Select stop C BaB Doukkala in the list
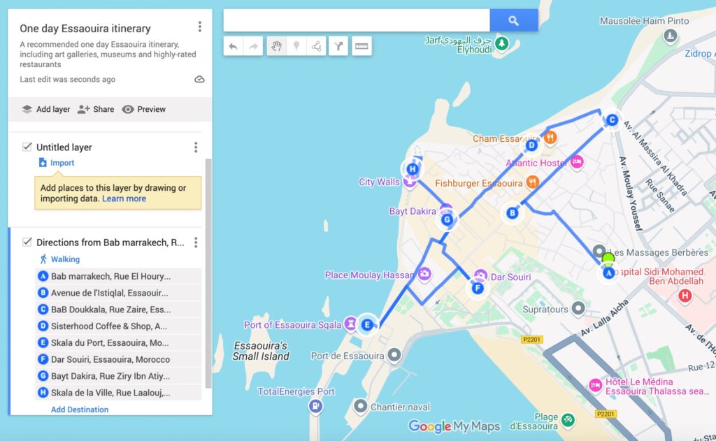 click(x=118, y=310)
